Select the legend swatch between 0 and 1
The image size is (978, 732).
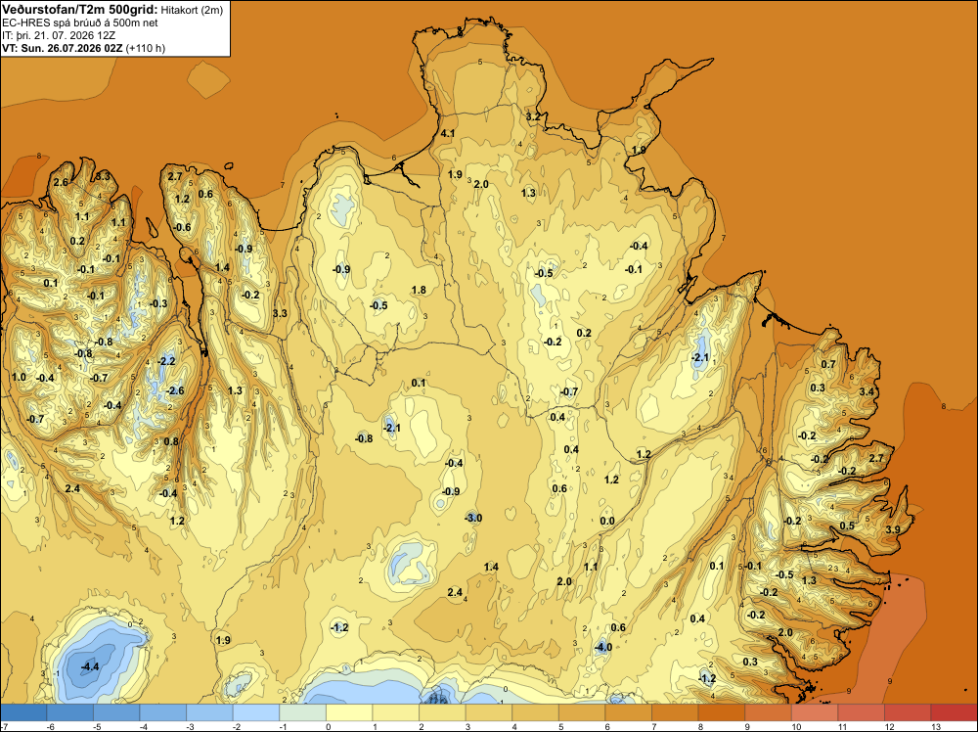349,712
